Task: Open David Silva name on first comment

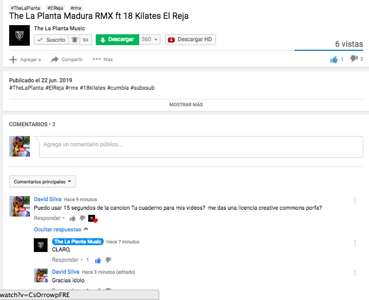Action: pos(48,199)
